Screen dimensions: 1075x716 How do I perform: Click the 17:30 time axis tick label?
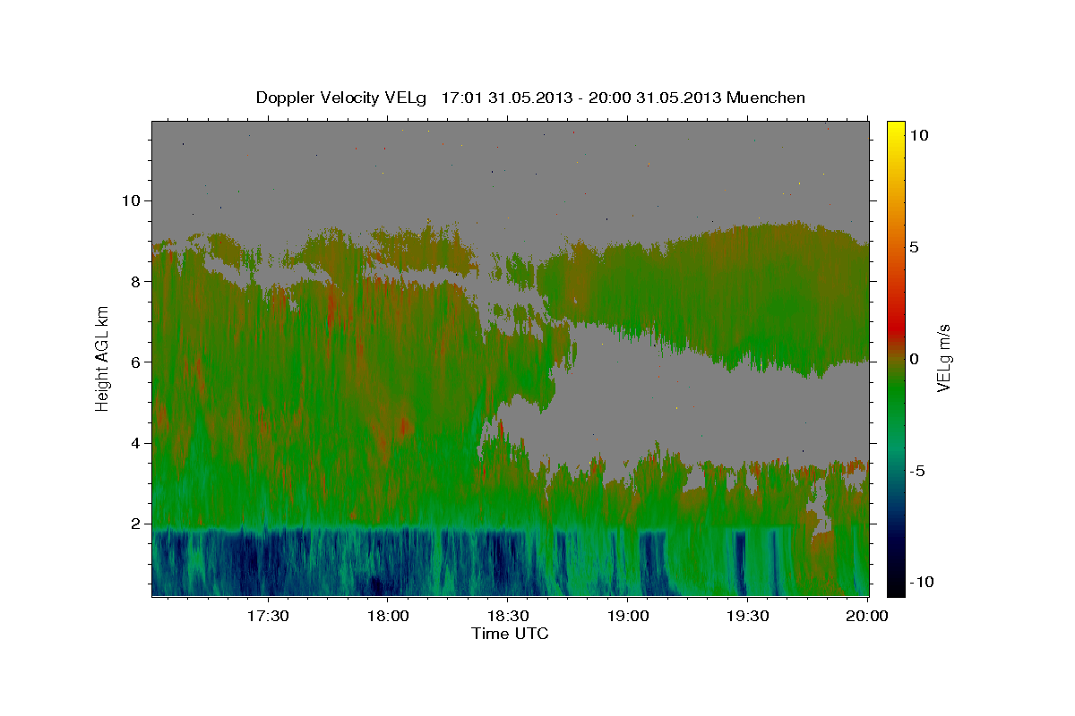click(x=268, y=617)
